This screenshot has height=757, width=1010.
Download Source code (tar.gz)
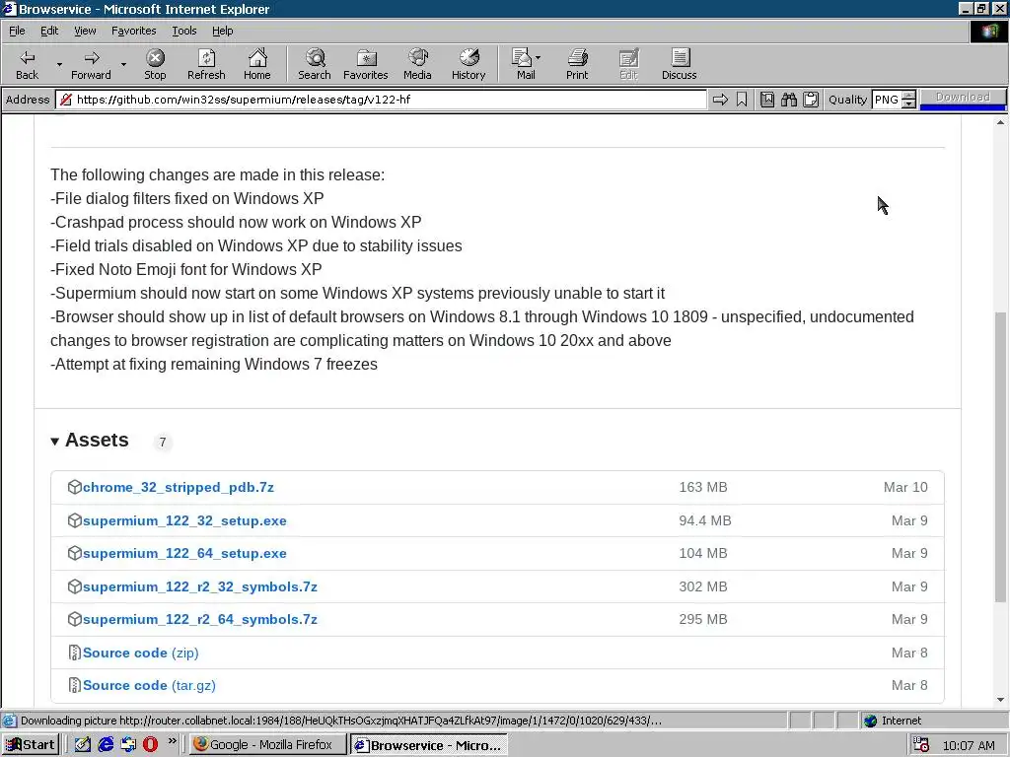pos(149,686)
